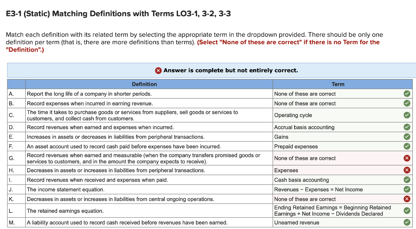Screen dimensions: 416x229
Task: Click definition 'The retained earnings equation.'
Action: coord(65,211)
